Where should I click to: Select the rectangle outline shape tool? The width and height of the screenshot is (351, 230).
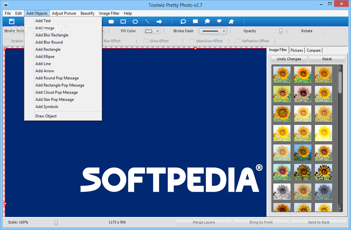pos(123,21)
